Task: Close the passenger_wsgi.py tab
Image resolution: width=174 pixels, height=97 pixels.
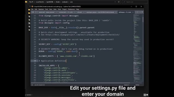Action: (x=116, y=12)
